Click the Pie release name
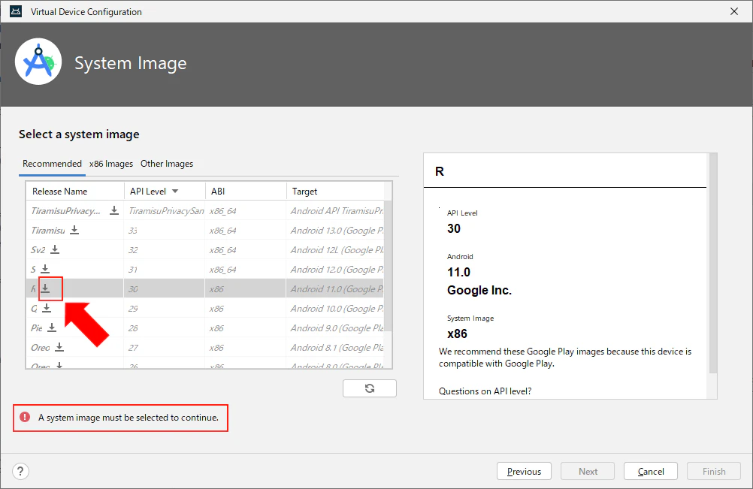The height and width of the screenshot is (489, 753). [37, 328]
